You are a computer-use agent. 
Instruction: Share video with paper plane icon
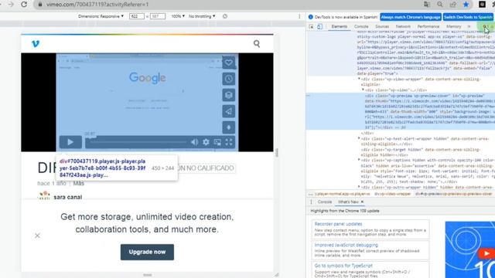coord(229,111)
